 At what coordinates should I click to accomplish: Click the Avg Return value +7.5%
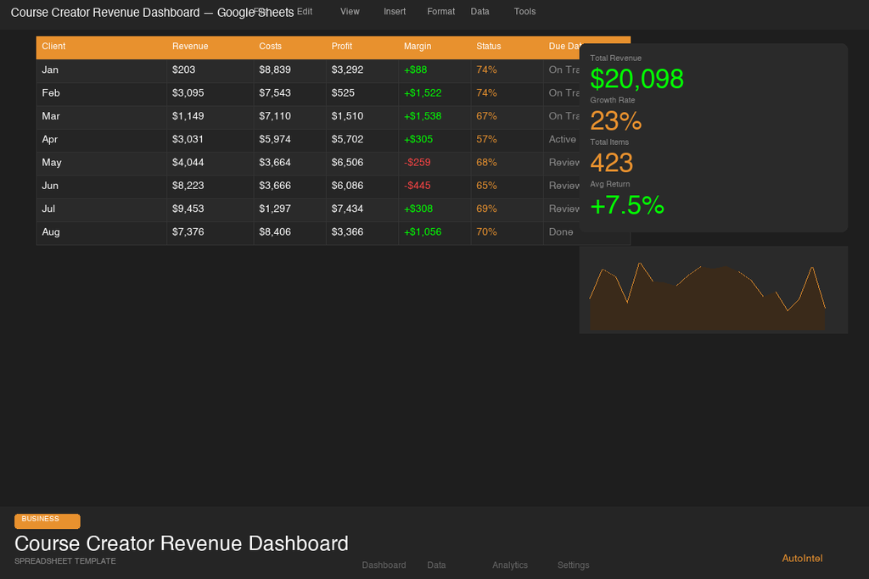tap(627, 205)
